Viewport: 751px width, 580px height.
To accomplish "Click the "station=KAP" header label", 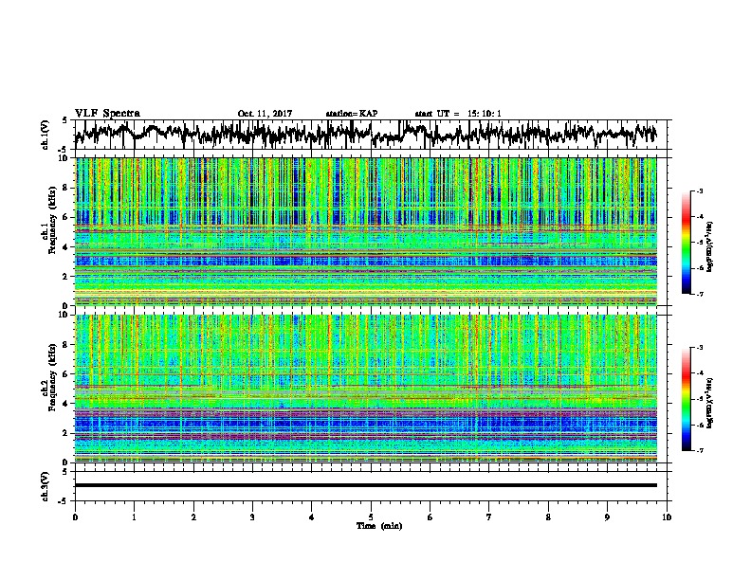I will click(352, 114).
